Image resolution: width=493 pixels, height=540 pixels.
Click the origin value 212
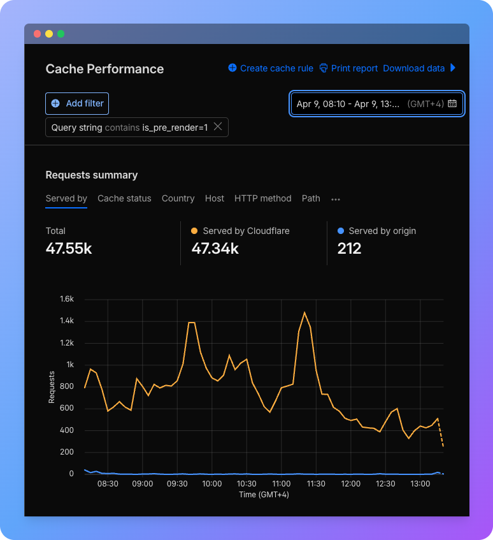349,248
